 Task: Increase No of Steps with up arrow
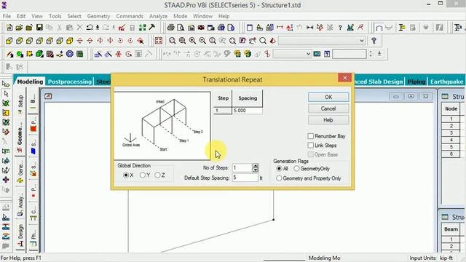tap(256, 166)
